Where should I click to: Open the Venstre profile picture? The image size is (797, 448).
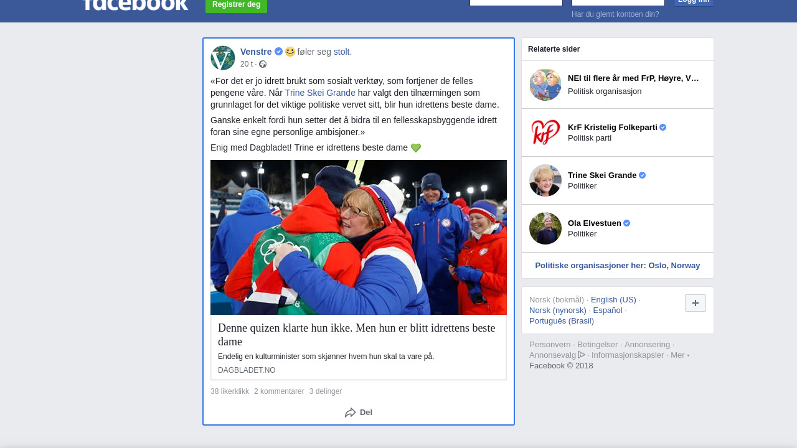pyautogui.click(x=223, y=58)
